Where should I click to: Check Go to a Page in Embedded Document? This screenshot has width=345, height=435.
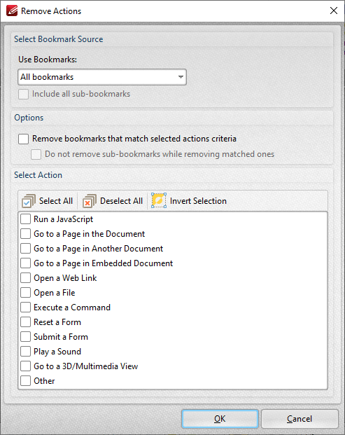pos(25,263)
